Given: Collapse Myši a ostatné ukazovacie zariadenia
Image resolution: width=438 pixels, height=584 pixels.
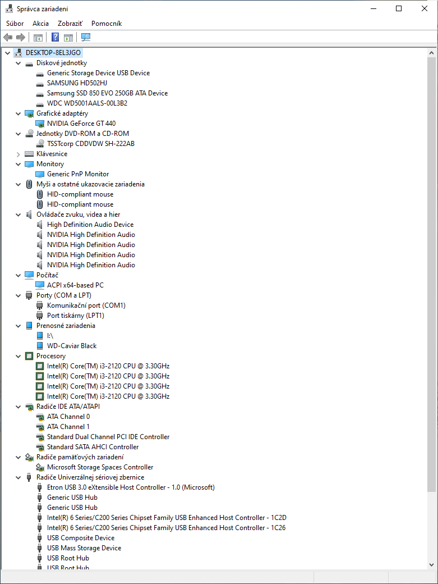Looking at the screenshot, I should pos(18,184).
